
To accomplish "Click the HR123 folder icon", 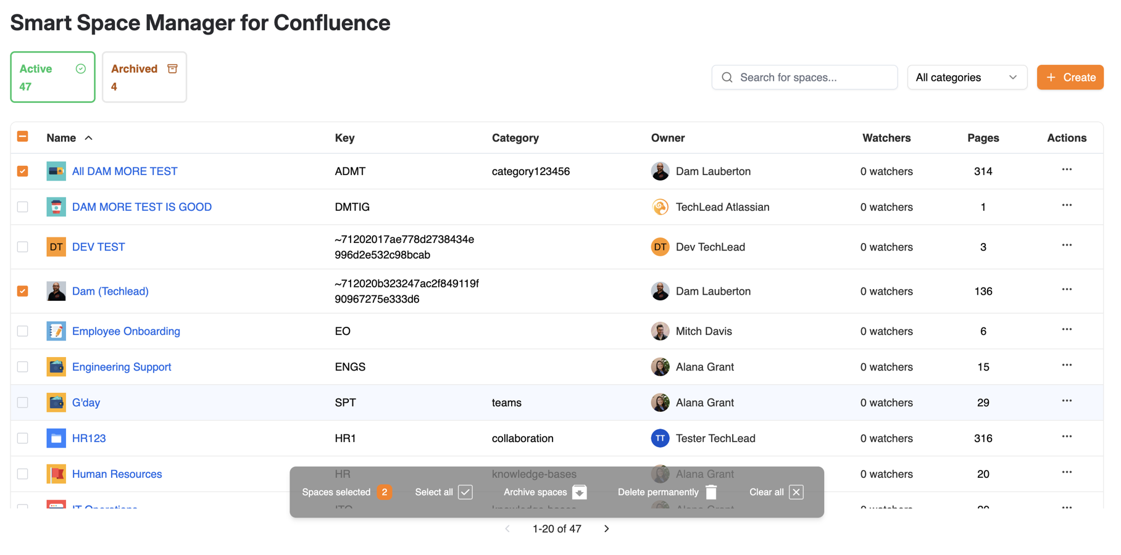I will coord(56,438).
